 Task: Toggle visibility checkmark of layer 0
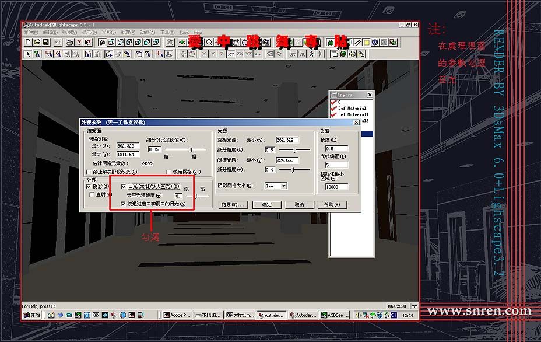pos(333,102)
